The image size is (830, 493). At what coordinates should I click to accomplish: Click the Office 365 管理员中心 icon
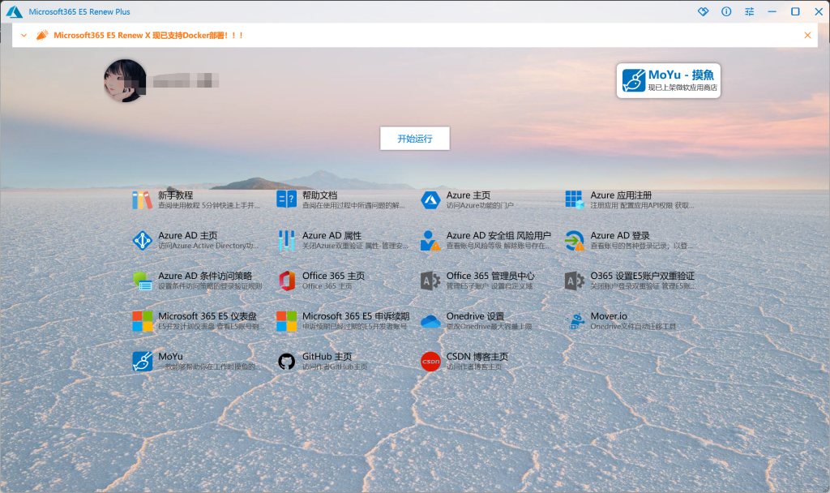point(430,281)
